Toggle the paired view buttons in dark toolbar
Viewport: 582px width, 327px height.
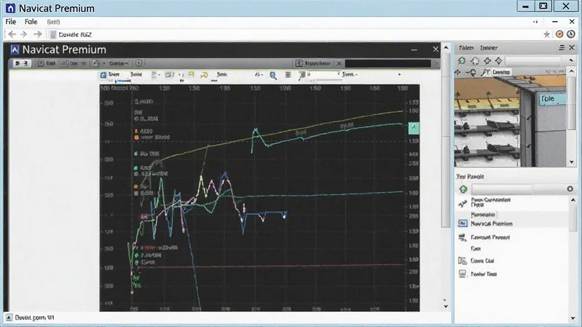[21, 64]
